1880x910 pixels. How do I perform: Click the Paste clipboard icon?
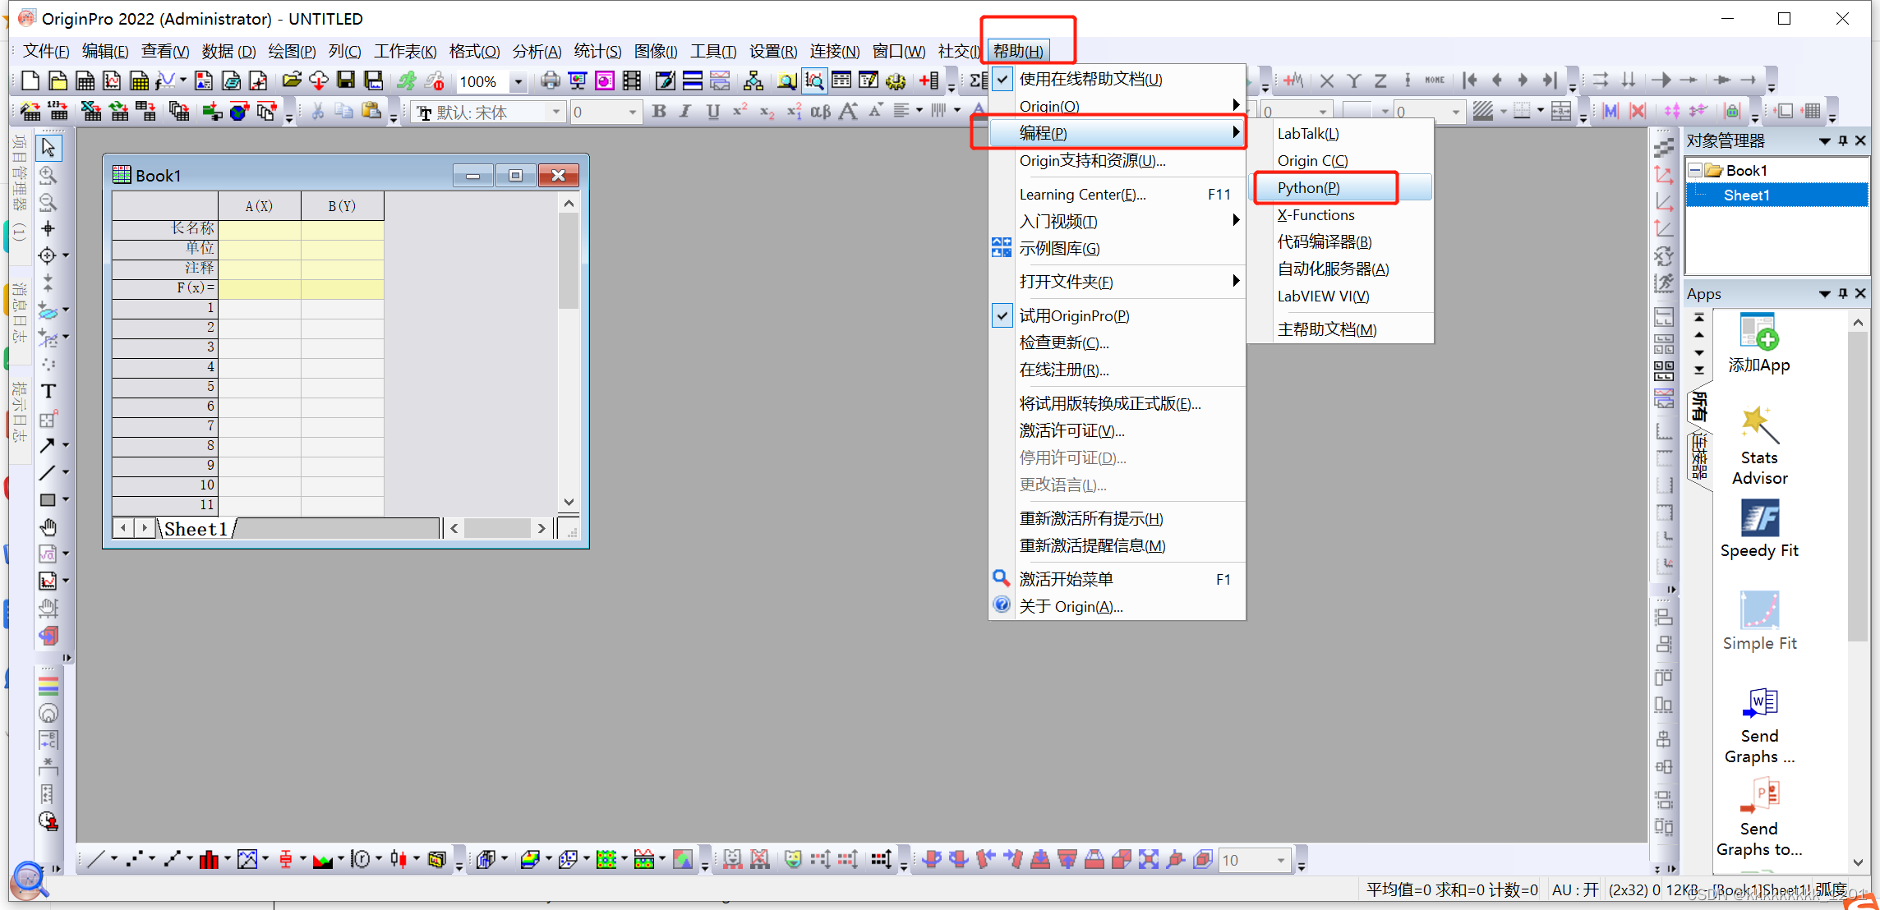pyautogui.click(x=372, y=111)
